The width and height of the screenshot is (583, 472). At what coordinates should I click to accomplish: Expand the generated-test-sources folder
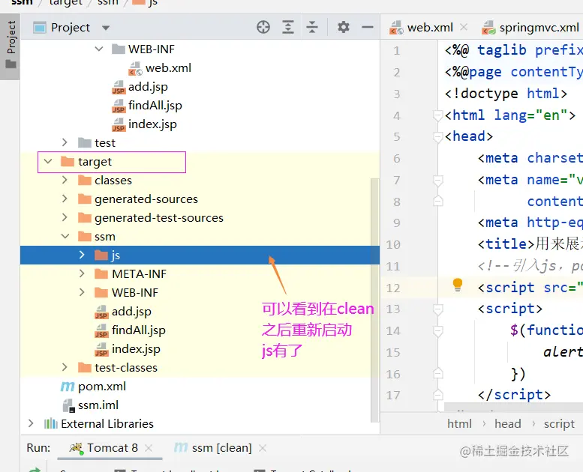[65, 217]
